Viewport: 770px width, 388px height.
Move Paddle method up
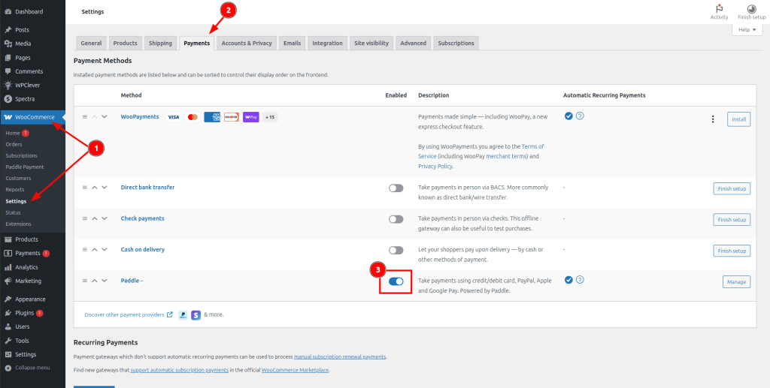tap(95, 280)
